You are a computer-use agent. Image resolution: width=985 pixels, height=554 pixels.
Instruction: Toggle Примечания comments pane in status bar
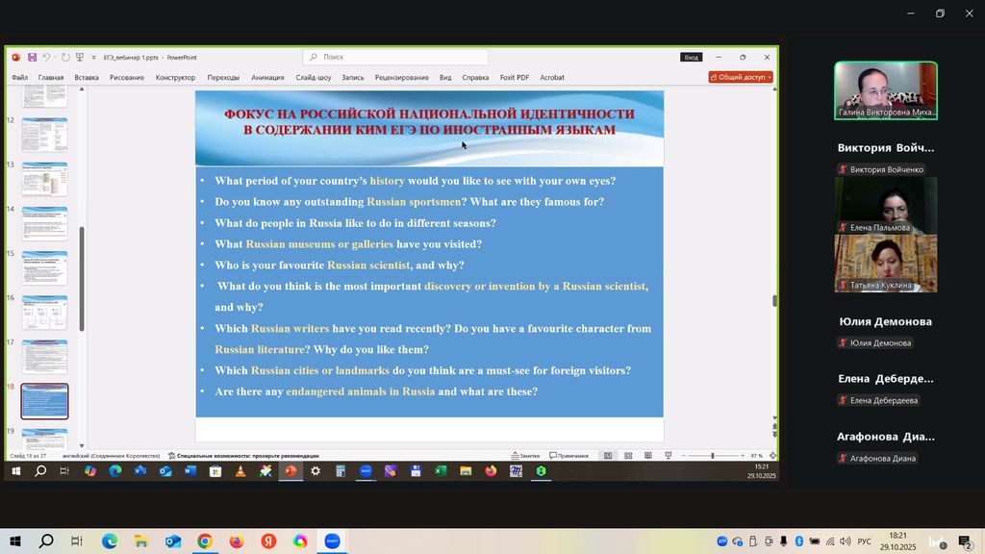[x=568, y=456]
